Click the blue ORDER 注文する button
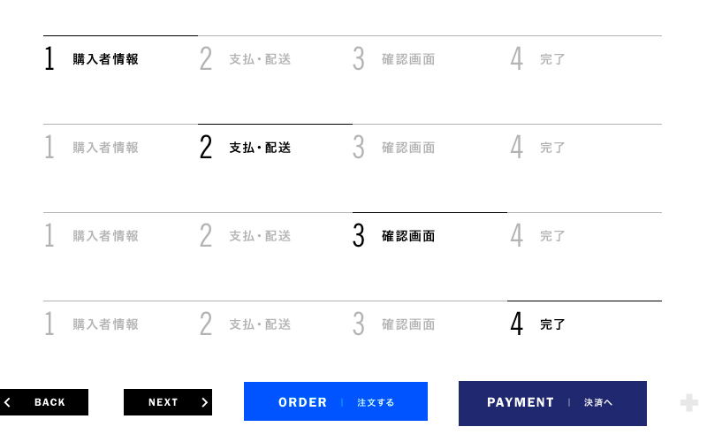707x442 pixels. [x=336, y=401]
